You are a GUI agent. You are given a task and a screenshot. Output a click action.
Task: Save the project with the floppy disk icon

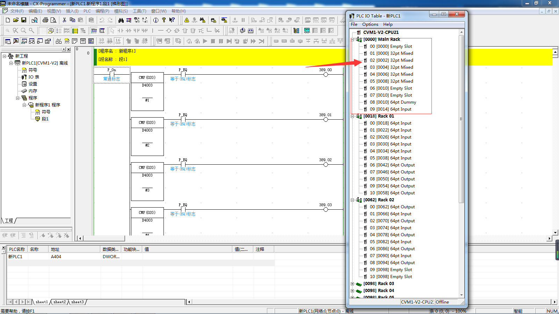[24, 20]
